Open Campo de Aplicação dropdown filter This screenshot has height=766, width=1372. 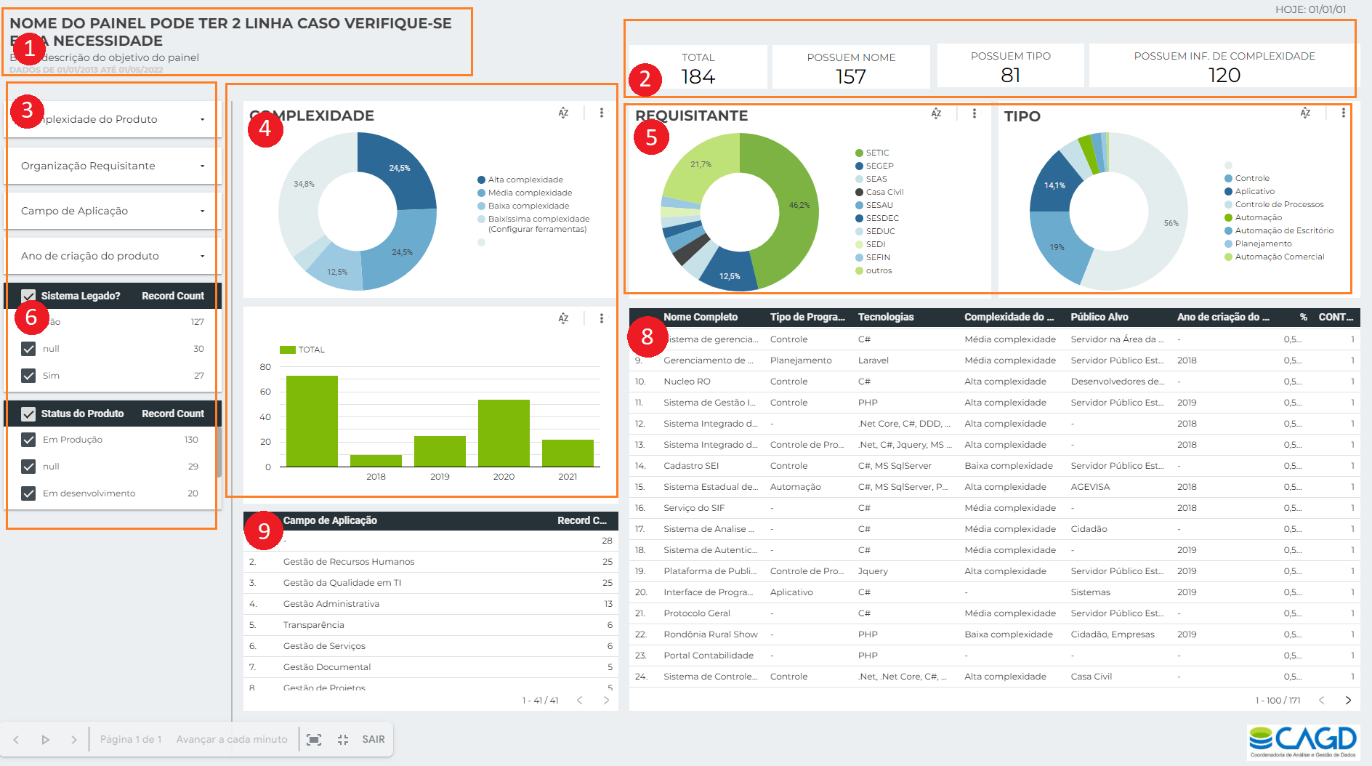(x=113, y=211)
